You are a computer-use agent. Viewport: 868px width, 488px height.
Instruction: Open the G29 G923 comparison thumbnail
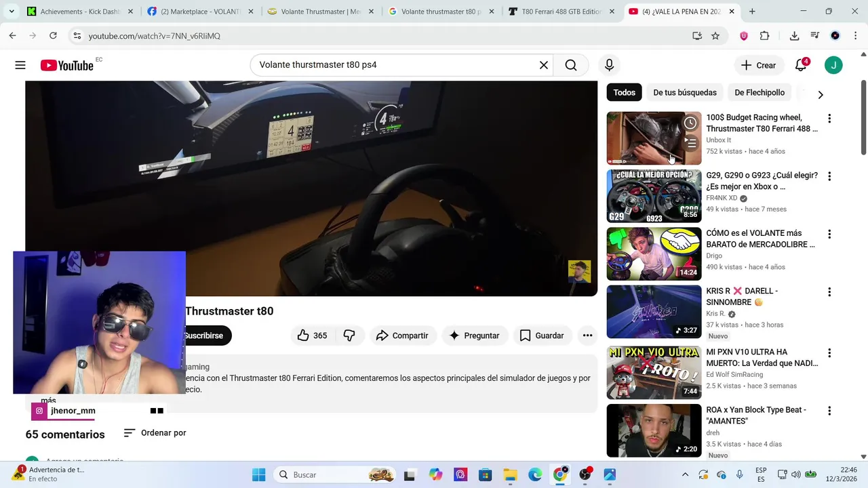pyautogui.click(x=654, y=196)
